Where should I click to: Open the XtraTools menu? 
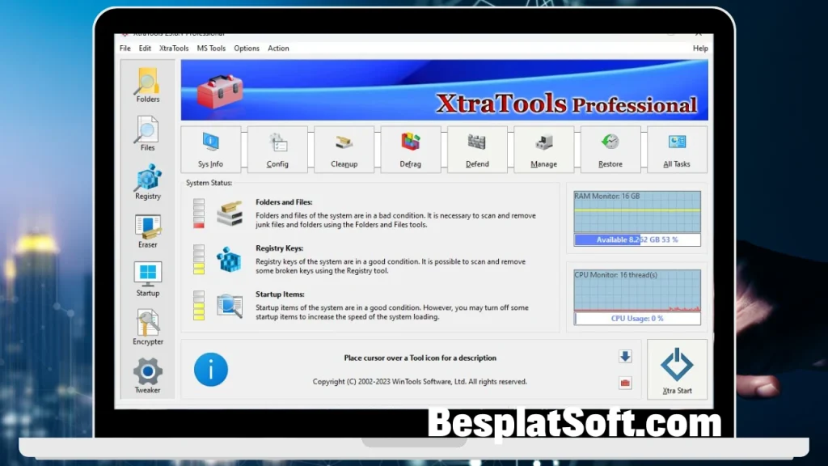173,48
